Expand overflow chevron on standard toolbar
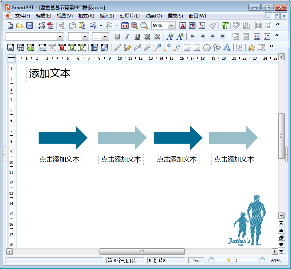Screen dimensions: 291x269 [x=278, y=24]
